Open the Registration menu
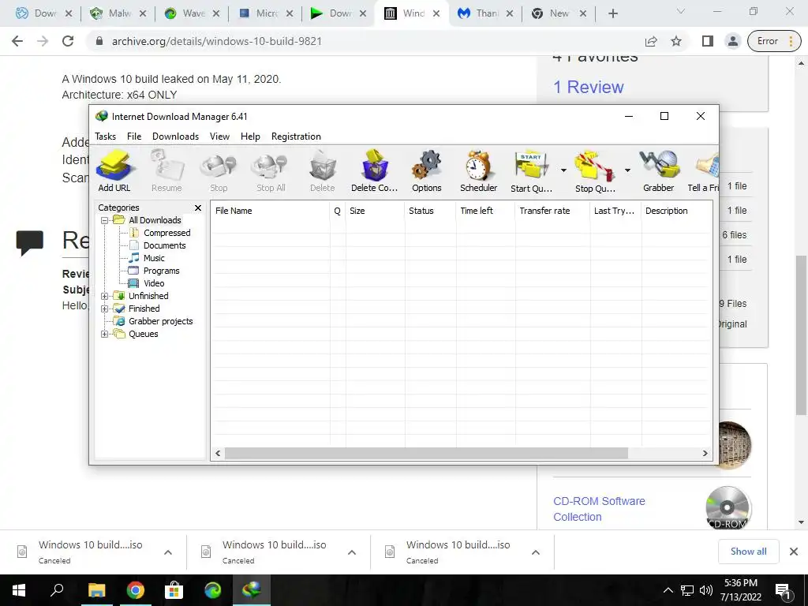The width and height of the screenshot is (808, 606). pos(297,137)
